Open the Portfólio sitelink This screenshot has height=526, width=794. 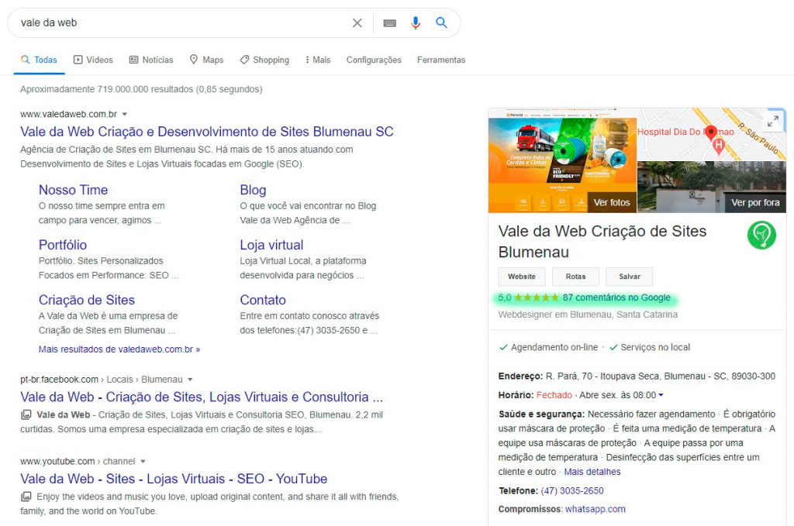click(63, 245)
